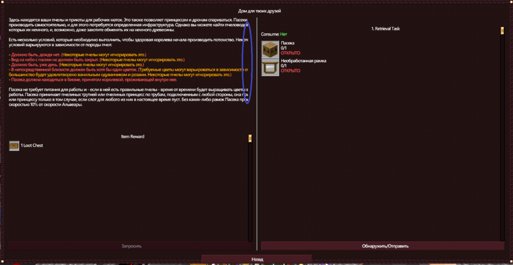Click the Обнаружить/Отправить button

click(x=383, y=246)
